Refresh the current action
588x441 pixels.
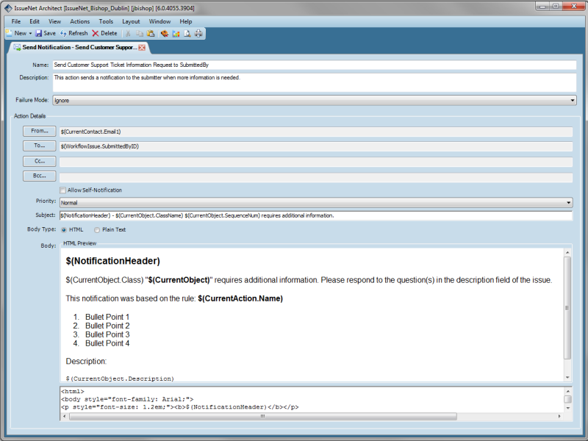click(74, 33)
